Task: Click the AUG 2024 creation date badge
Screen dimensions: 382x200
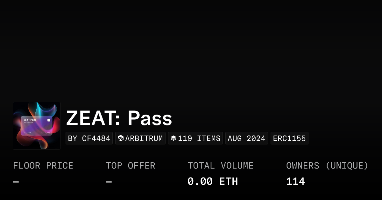Action: (246, 138)
